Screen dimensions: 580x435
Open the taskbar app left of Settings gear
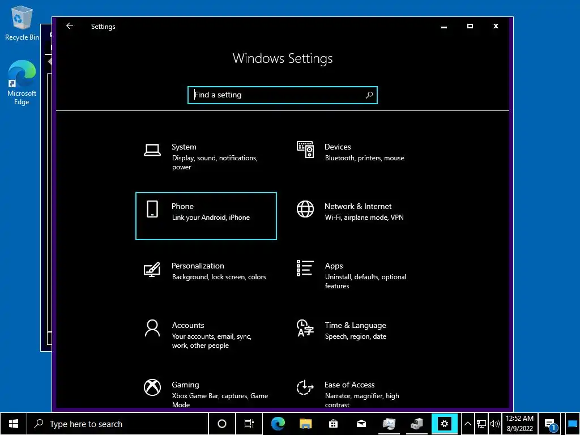416,424
